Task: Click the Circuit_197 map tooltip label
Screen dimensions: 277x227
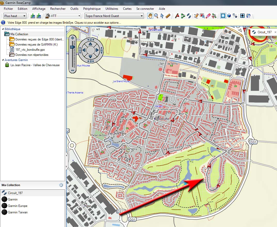Action: [x=264, y=32]
